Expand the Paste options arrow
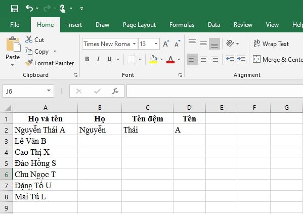303x214 pixels. click(12, 65)
